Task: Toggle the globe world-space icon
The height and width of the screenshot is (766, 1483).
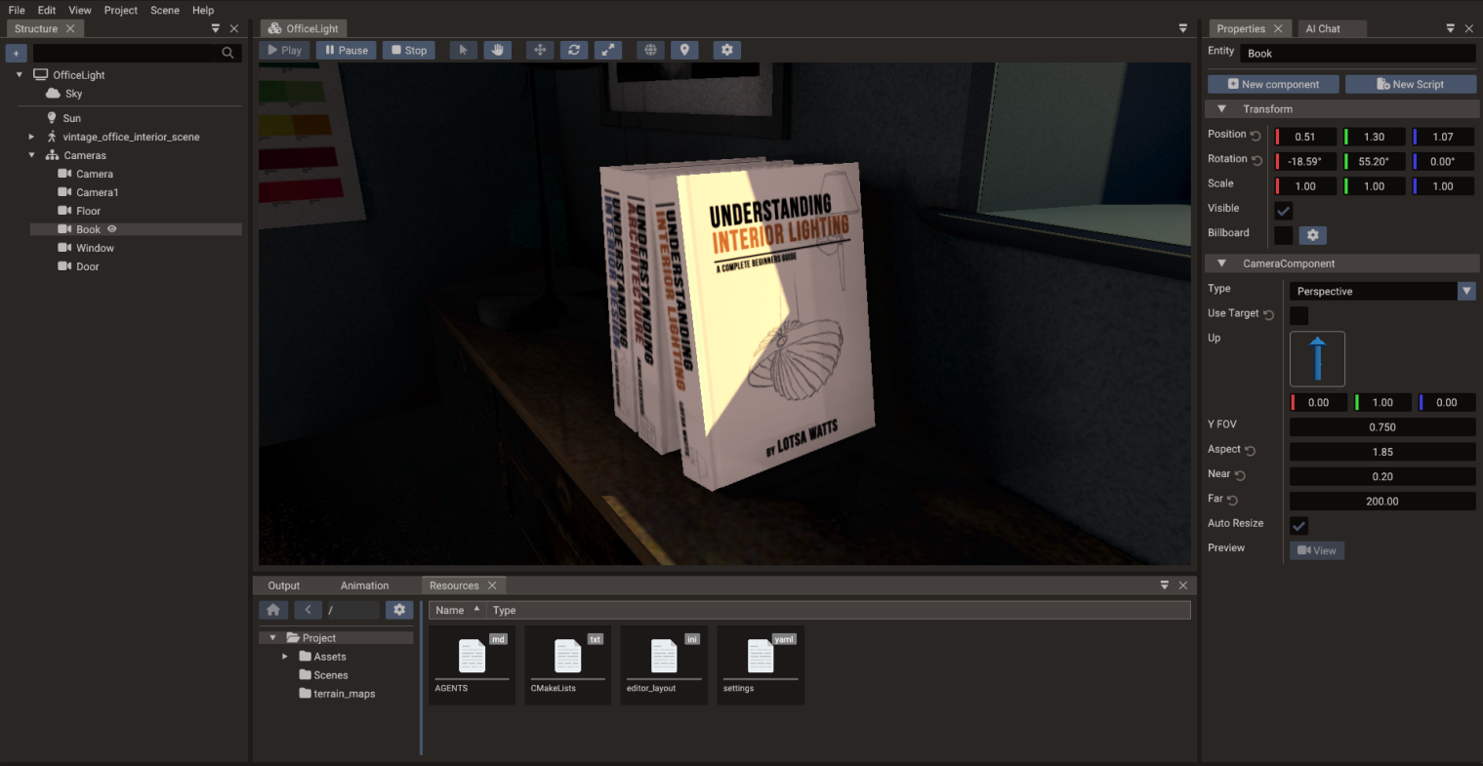Action: click(x=650, y=50)
